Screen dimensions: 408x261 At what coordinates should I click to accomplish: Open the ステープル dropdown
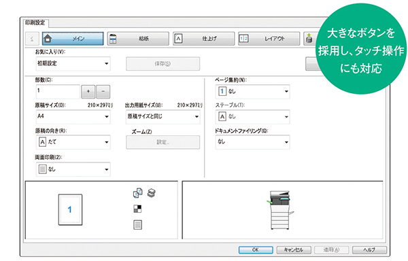click(253, 117)
